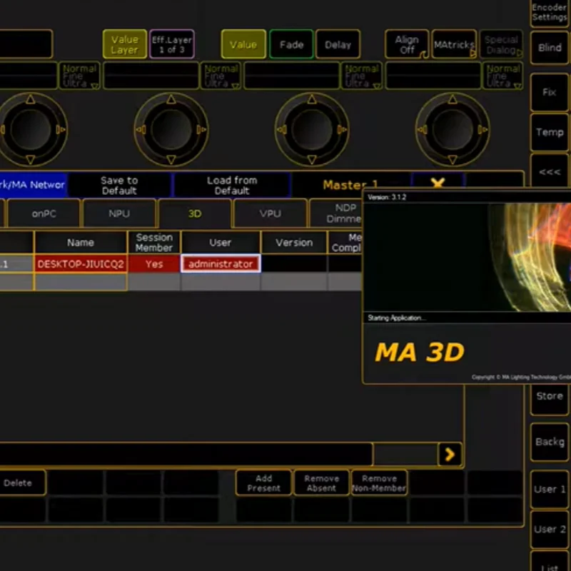Click Remove Absent button

click(x=321, y=483)
